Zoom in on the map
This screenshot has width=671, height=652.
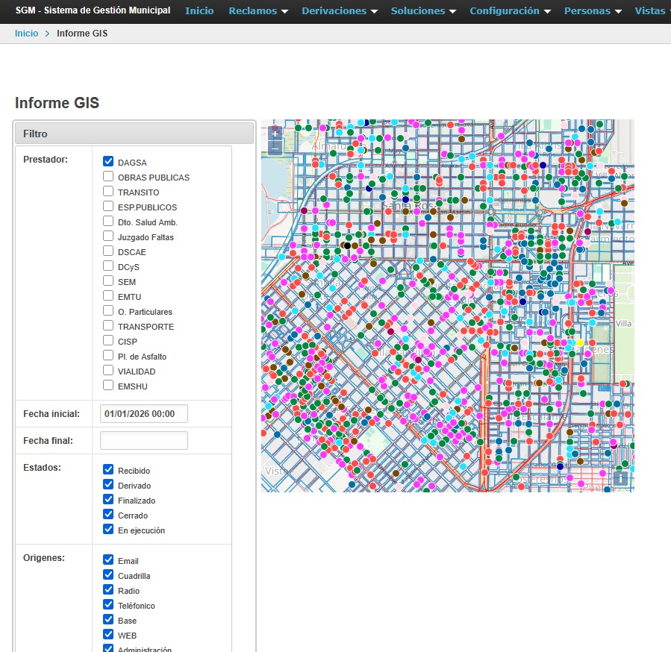click(275, 134)
